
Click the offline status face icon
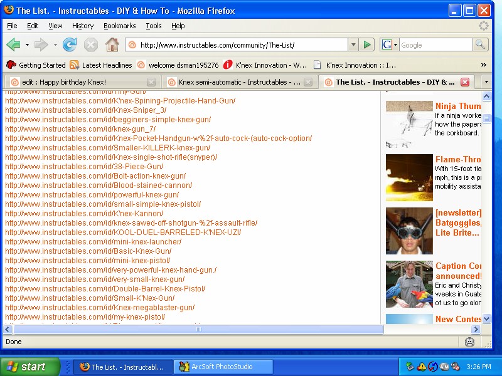pyautogui.click(x=470, y=342)
